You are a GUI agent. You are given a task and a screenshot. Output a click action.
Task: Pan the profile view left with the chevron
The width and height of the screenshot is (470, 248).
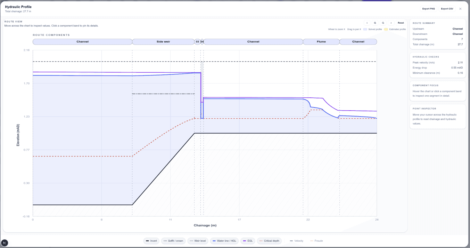click(367, 23)
